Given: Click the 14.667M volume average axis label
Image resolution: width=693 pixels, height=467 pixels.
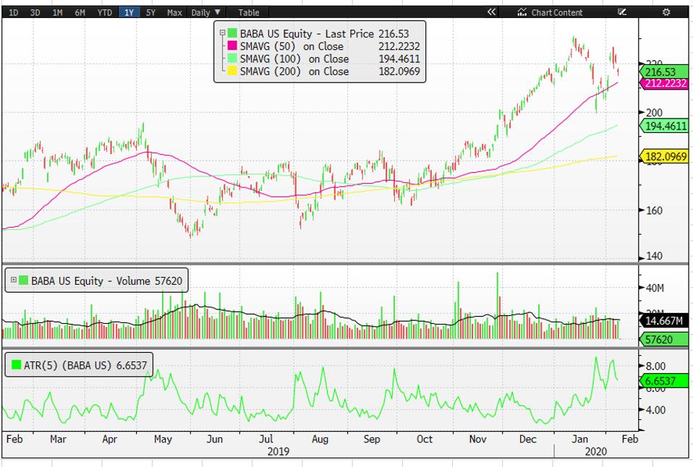Looking at the screenshot, I should pyautogui.click(x=665, y=320).
